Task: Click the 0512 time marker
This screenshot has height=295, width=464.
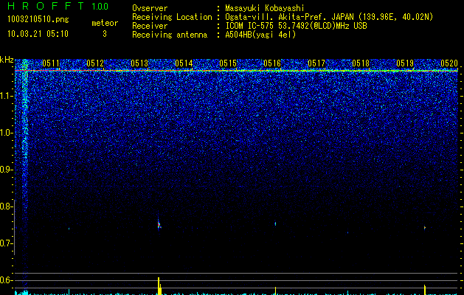Action: 95,63
